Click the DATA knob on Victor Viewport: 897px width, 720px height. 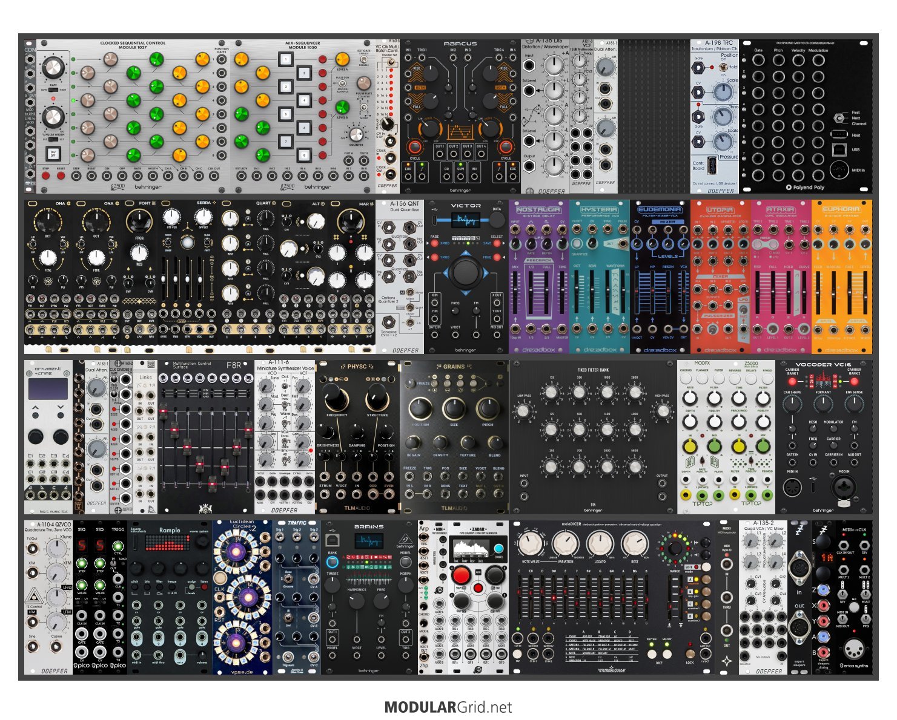497,220
